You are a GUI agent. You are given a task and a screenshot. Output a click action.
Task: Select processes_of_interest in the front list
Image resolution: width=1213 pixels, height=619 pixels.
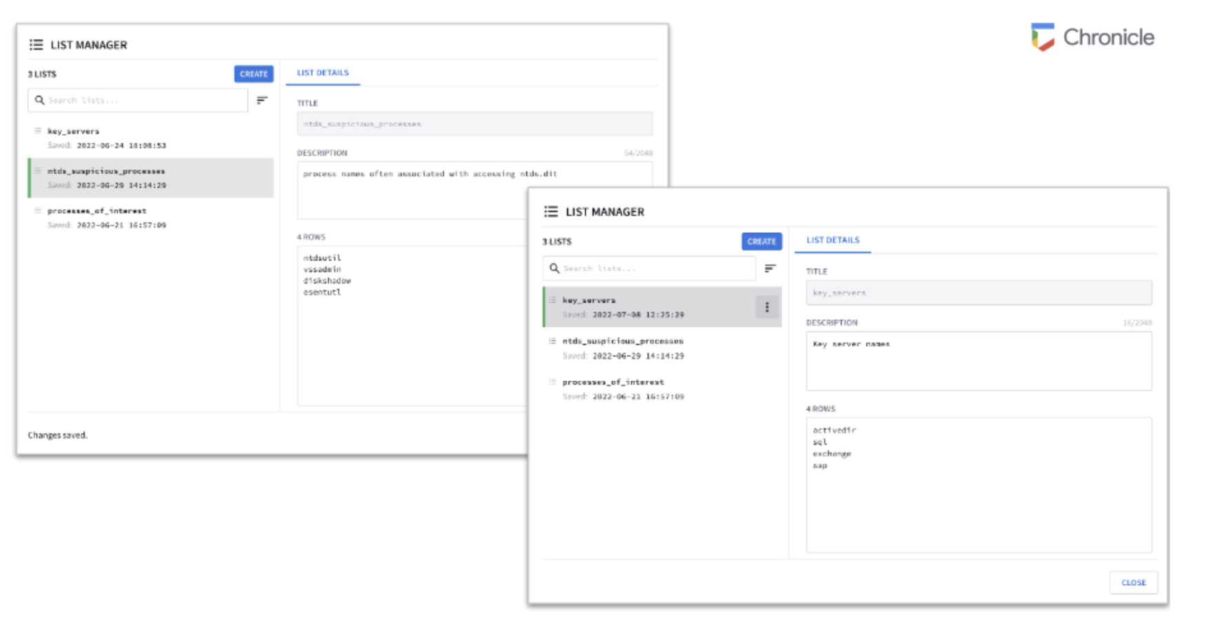tap(613, 388)
